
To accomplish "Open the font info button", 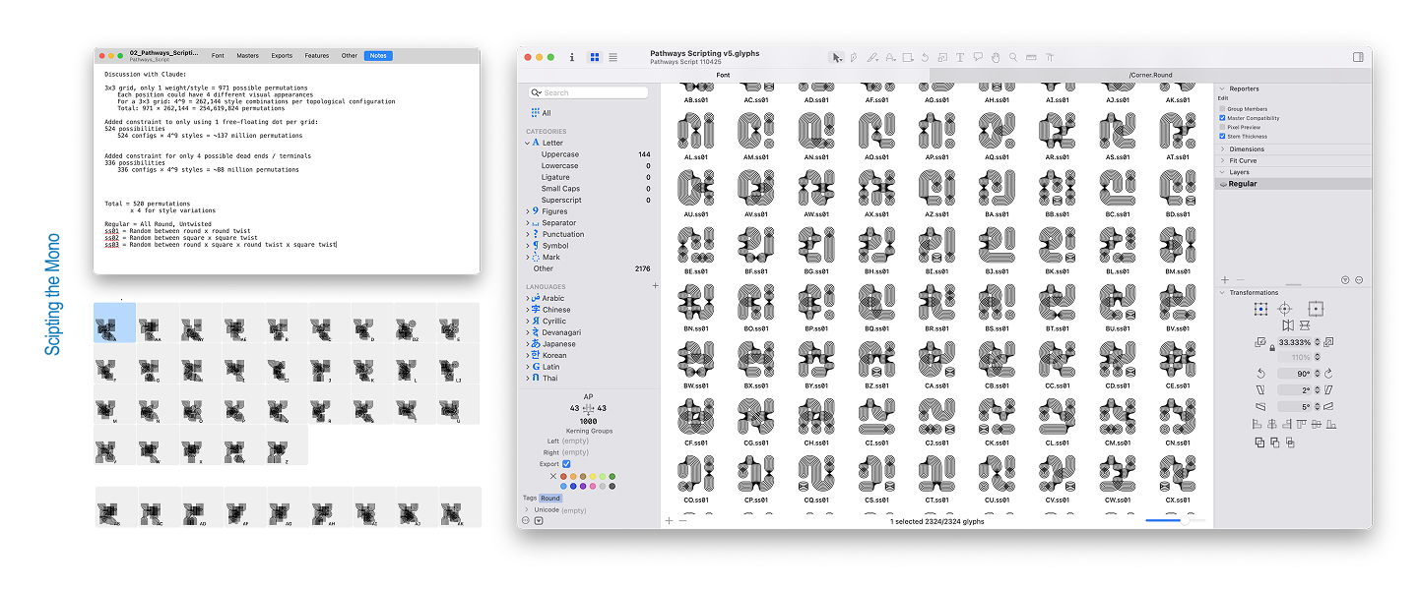I will [572, 57].
